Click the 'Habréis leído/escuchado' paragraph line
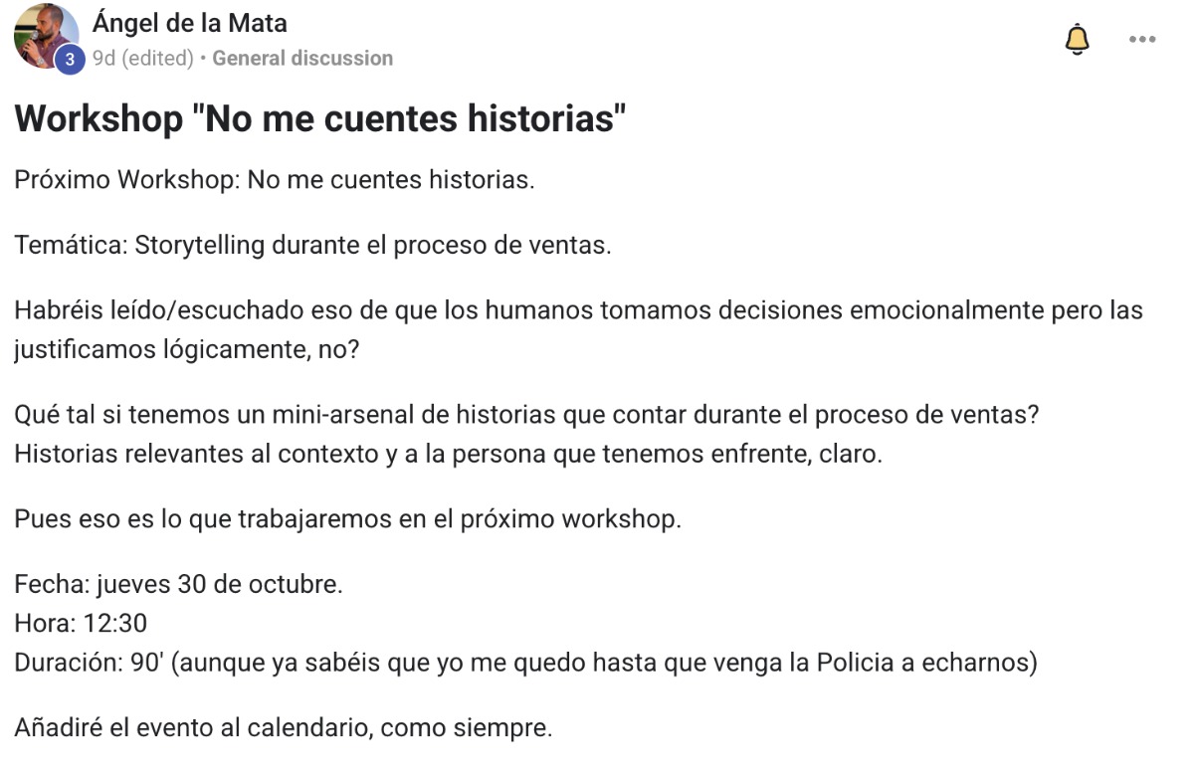 [577, 310]
